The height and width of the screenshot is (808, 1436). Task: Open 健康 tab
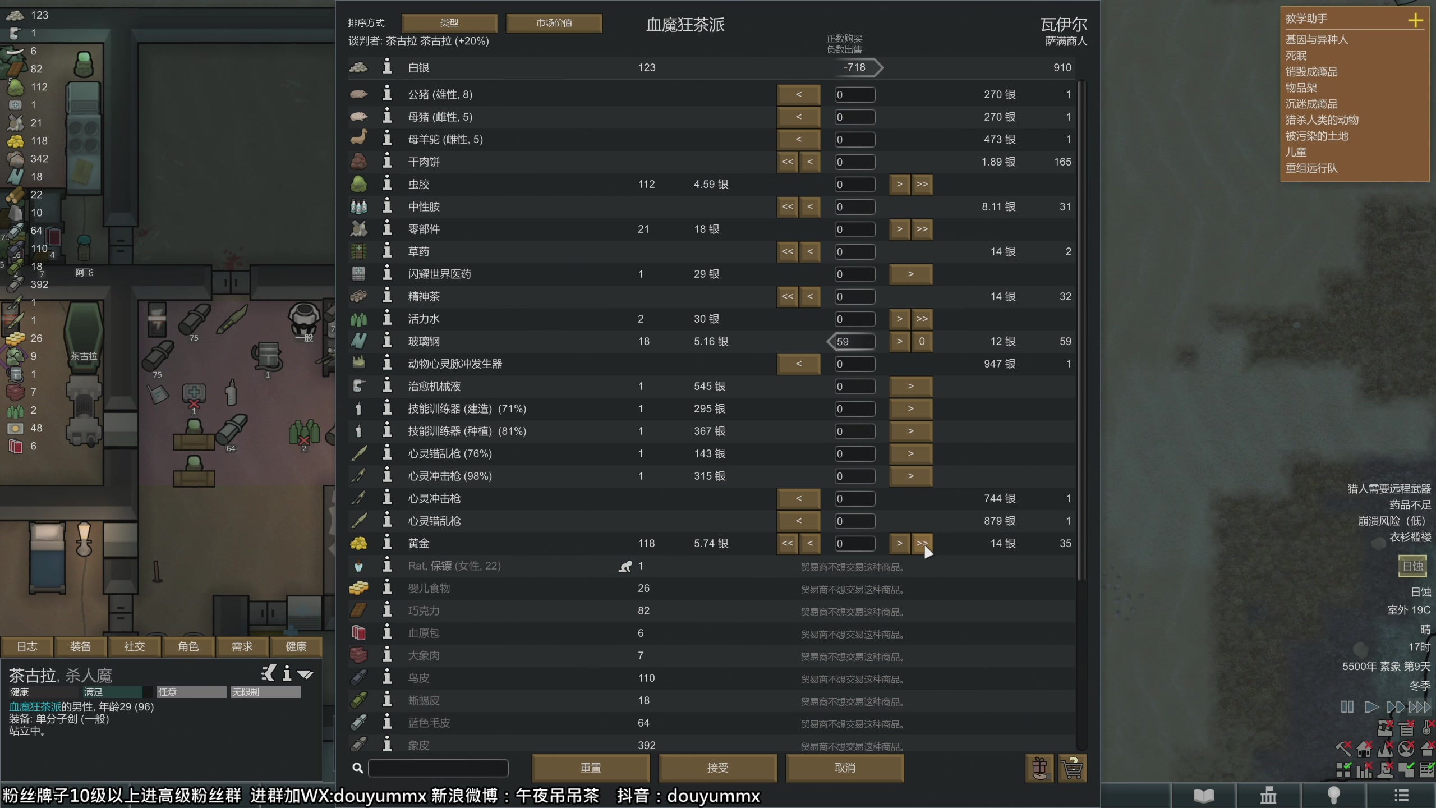coord(296,646)
